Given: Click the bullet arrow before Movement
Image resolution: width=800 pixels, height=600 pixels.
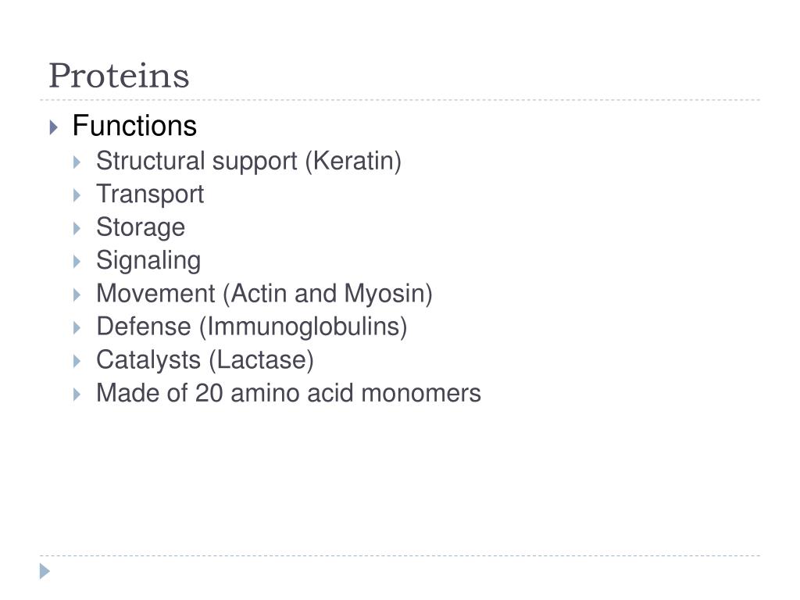Looking at the screenshot, I should click(77, 295).
